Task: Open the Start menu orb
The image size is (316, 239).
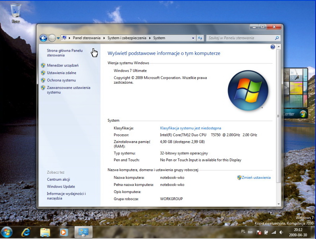Action: [x=7, y=232]
